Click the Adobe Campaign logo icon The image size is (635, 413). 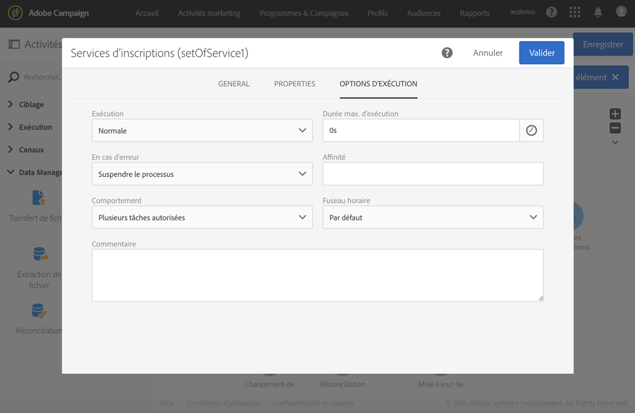15,13
